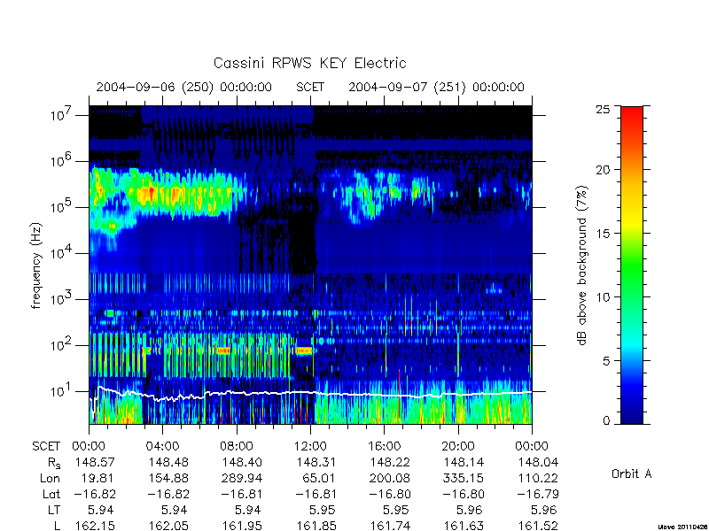
Task: Click the Rs value 148.57
Action: point(95,462)
